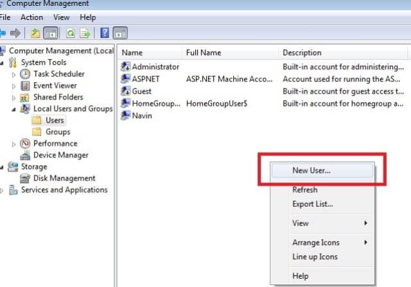Image resolution: width=411 pixels, height=287 pixels.
Task: Click the ASPNET user account icon
Action: (125, 78)
